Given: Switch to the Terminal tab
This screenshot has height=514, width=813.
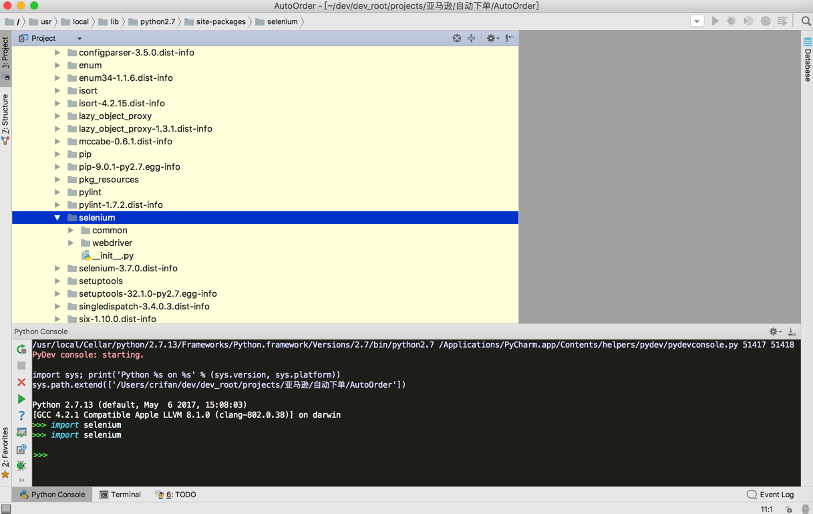Looking at the screenshot, I should click(120, 495).
